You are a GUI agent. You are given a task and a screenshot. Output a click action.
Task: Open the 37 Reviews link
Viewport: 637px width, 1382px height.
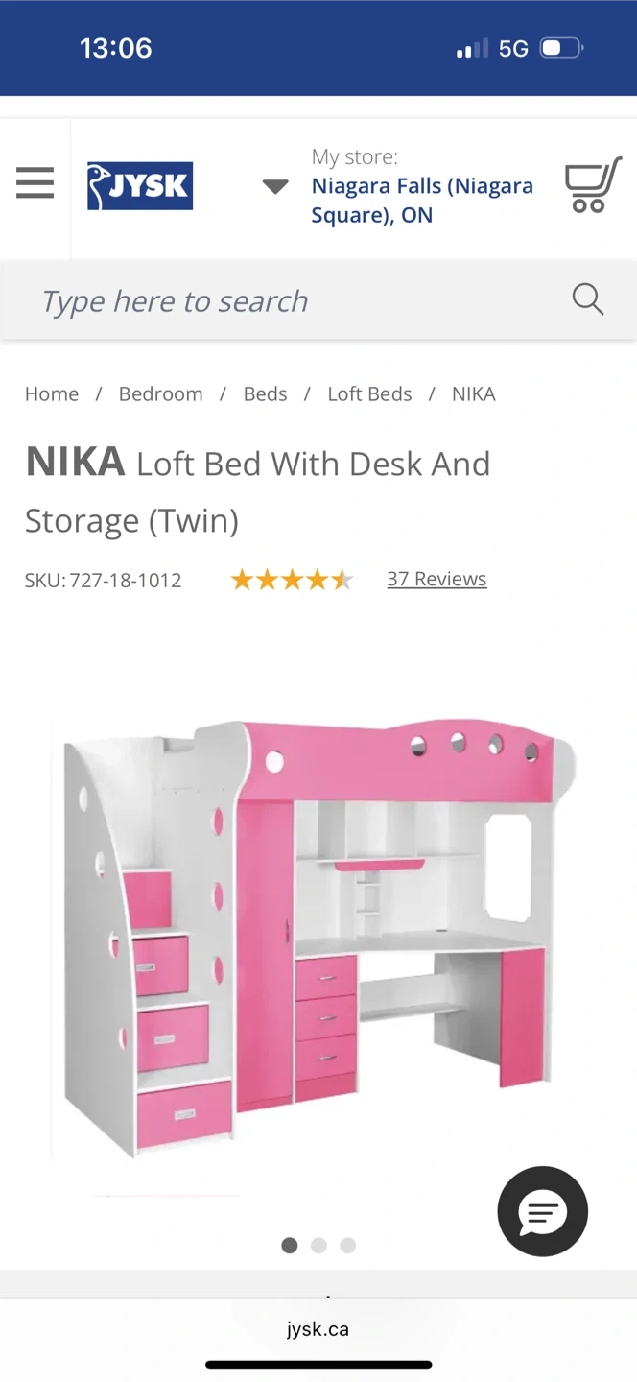click(436, 579)
